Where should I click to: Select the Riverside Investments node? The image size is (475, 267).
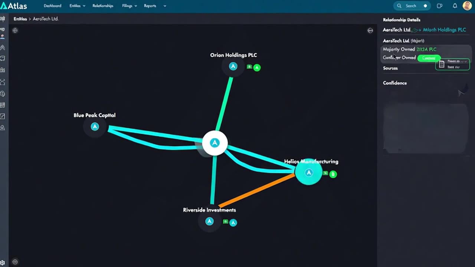pyautogui.click(x=209, y=221)
